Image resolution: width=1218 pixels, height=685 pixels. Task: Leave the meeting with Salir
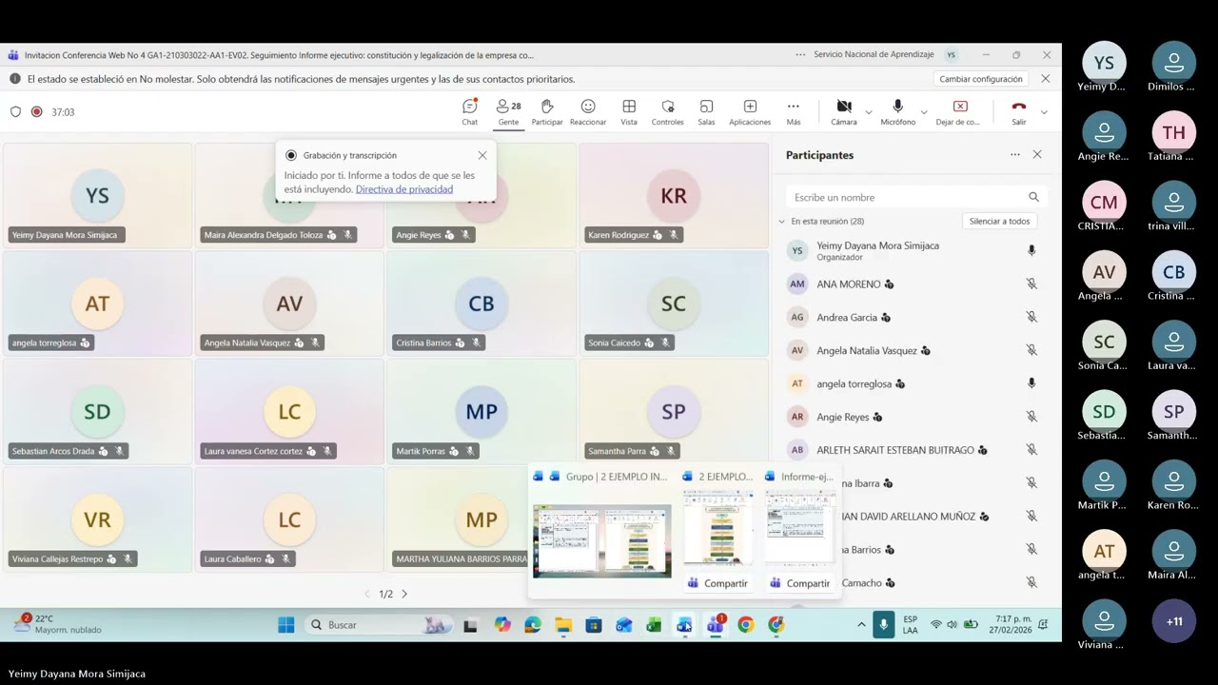tap(1019, 111)
